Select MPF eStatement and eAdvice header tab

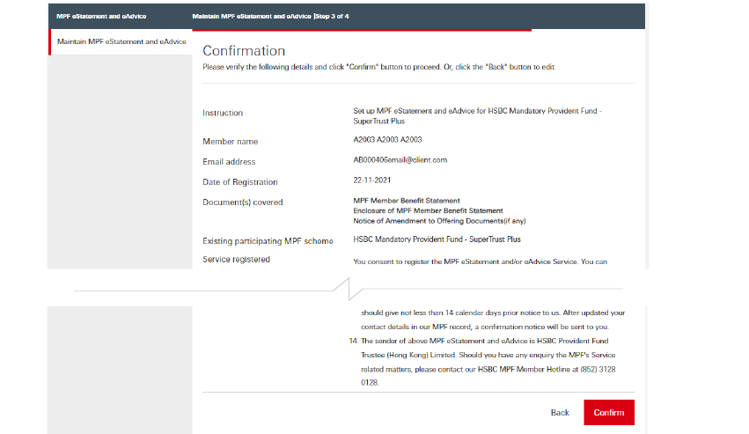tap(101, 16)
